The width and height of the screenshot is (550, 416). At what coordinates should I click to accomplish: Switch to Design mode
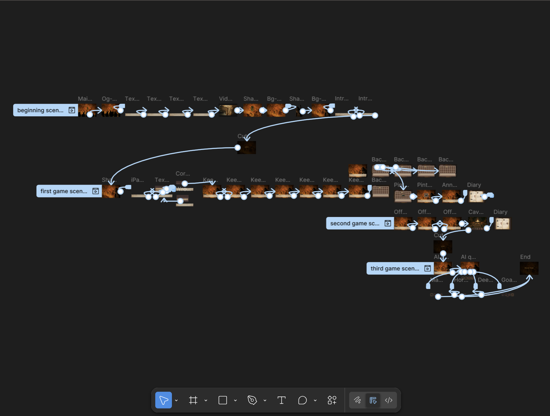pos(373,400)
